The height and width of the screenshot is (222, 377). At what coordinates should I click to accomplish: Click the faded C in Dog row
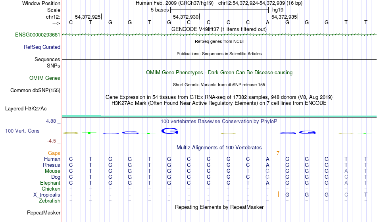coord(346,177)
